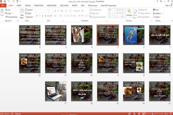Click the Reading View icon
This screenshot has width=173, height=115.
(139, 114)
